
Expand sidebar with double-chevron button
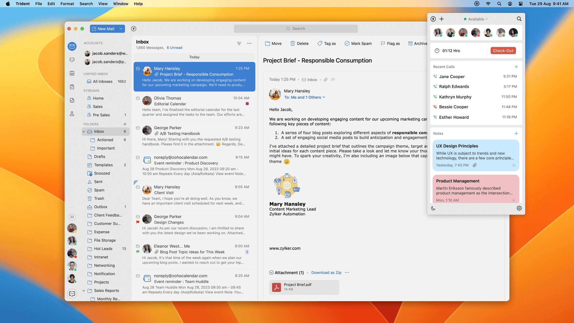click(x=72, y=217)
